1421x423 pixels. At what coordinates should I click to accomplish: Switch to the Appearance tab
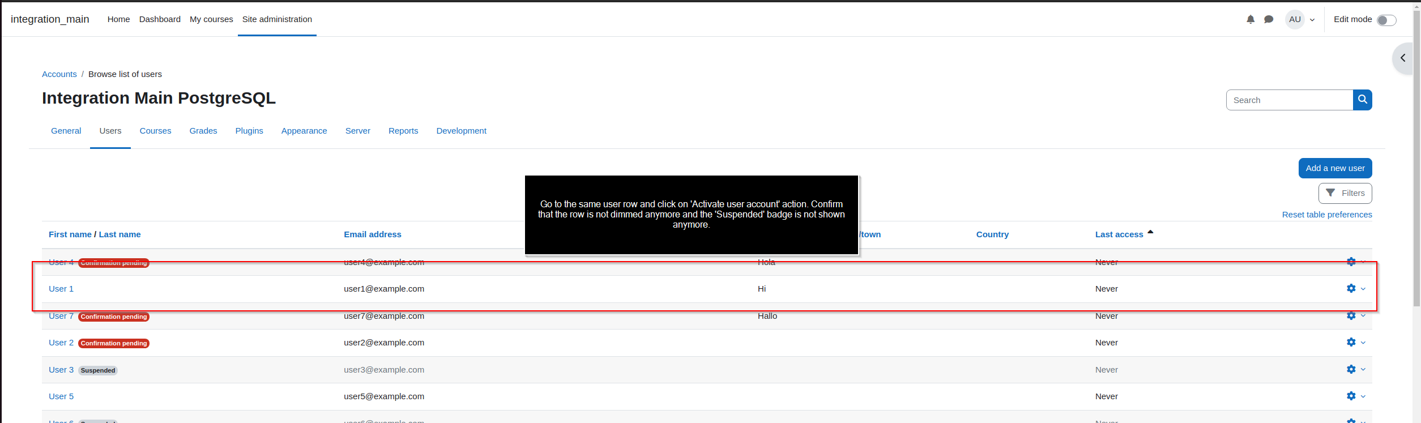pos(304,131)
